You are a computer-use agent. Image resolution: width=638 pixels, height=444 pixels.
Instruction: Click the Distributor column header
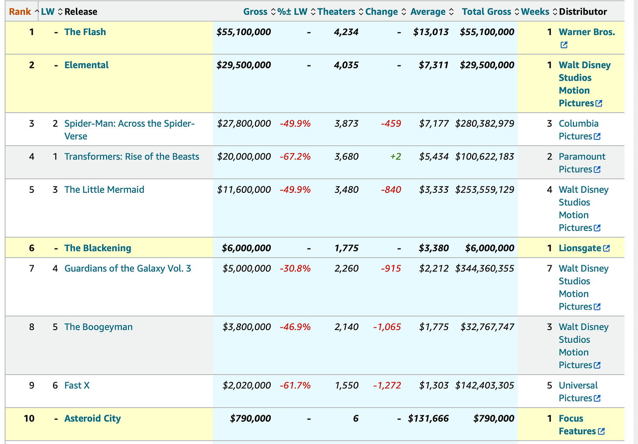click(x=583, y=12)
